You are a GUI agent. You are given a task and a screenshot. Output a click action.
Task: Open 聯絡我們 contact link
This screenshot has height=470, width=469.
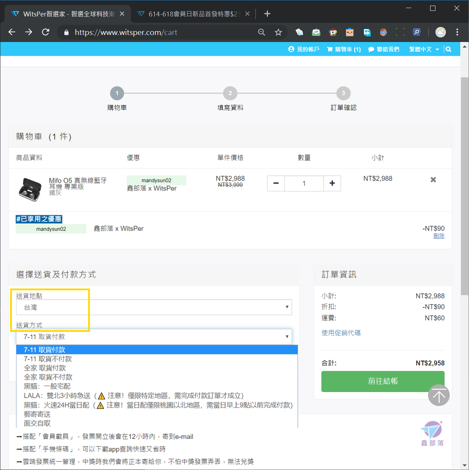click(384, 49)
